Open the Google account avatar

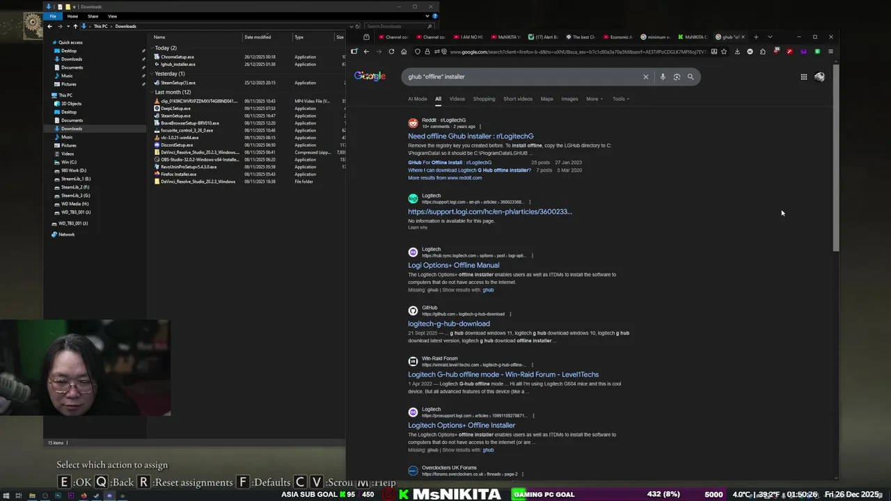coord(819,77)
